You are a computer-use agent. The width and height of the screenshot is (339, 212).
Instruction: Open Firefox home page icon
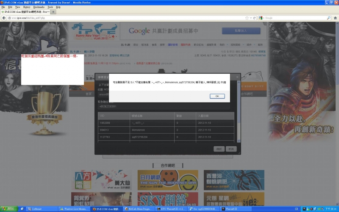pyautogui.click(x=335, y=18)
